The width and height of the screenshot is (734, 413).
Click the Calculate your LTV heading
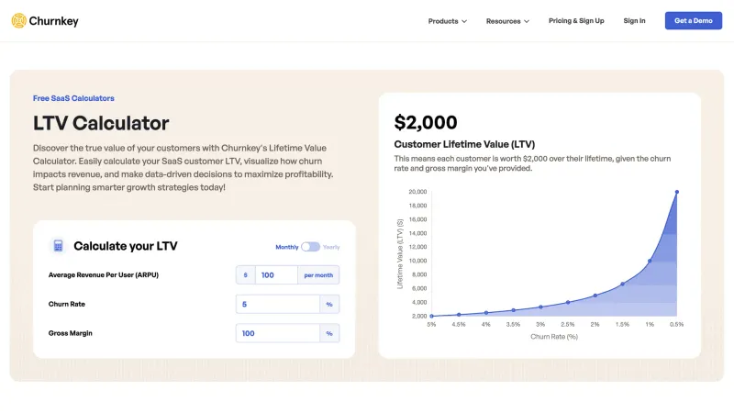pos(126,246)
